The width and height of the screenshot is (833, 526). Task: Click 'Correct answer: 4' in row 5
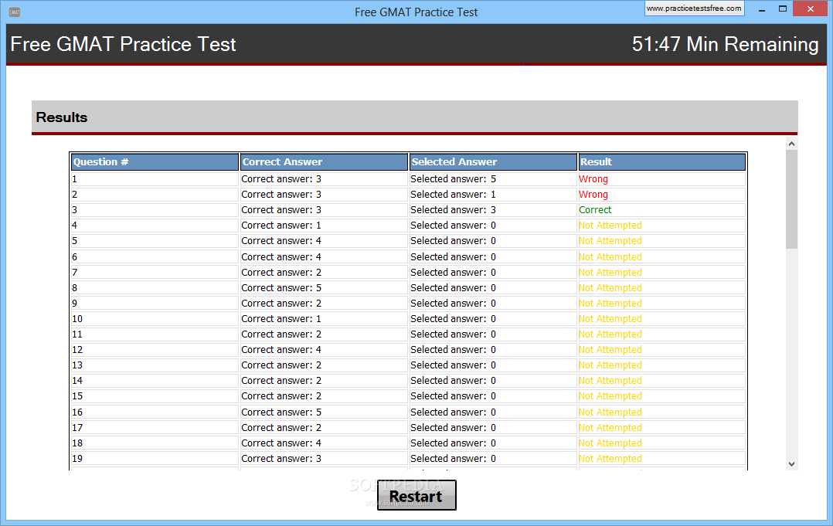pyautogui.click(x=281, y=240)
